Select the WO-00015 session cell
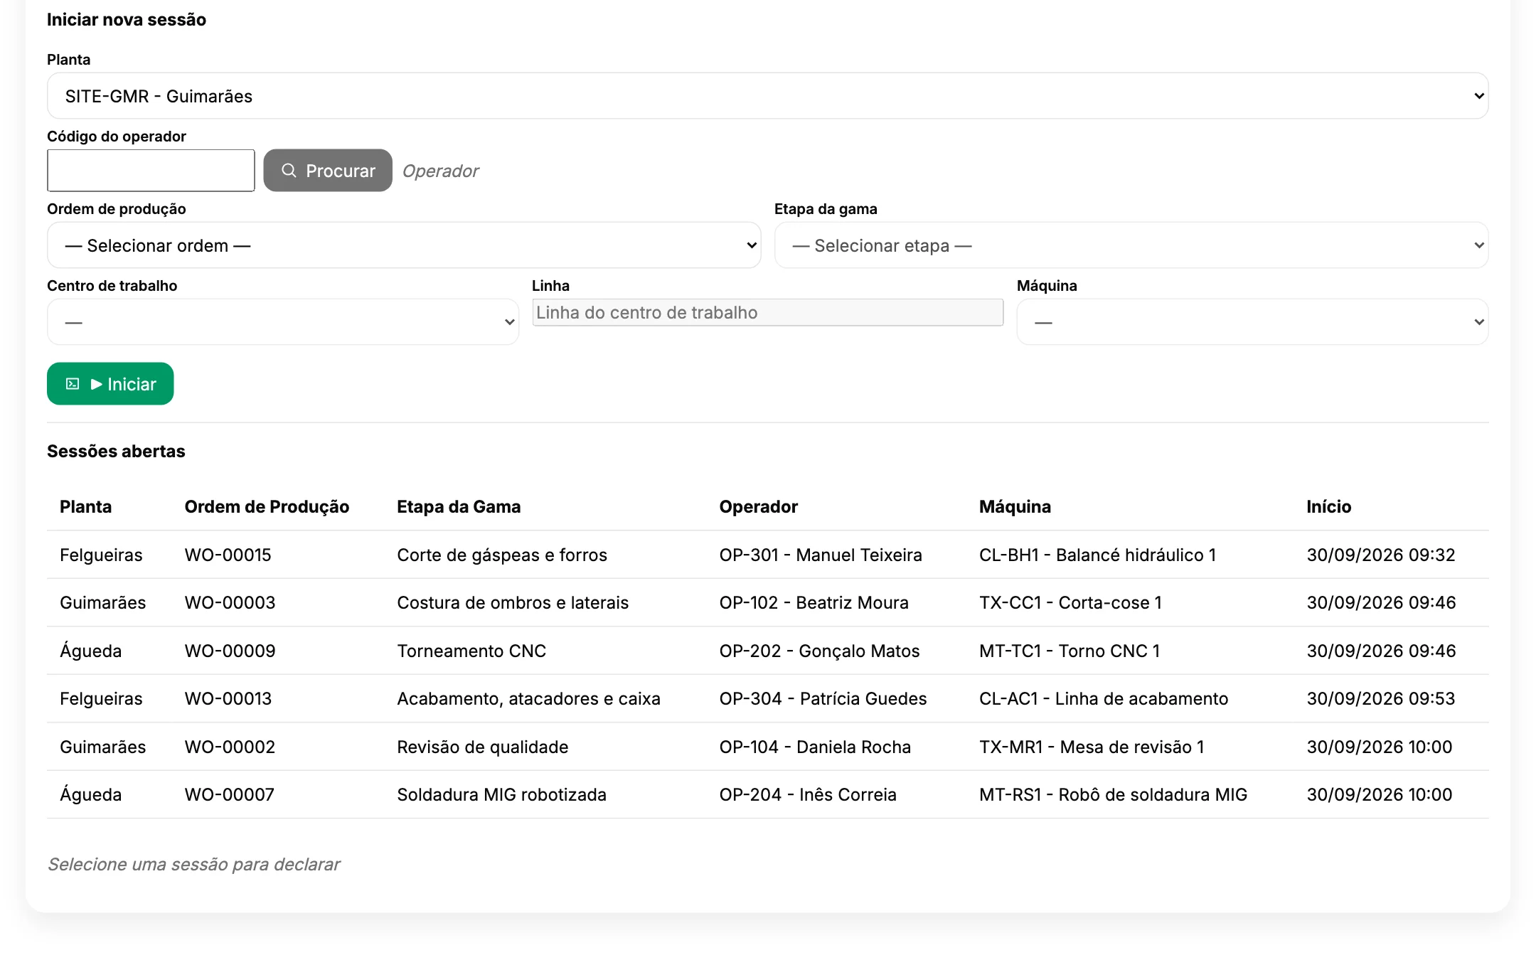The image size is (1536, 960). coord(228,555)
